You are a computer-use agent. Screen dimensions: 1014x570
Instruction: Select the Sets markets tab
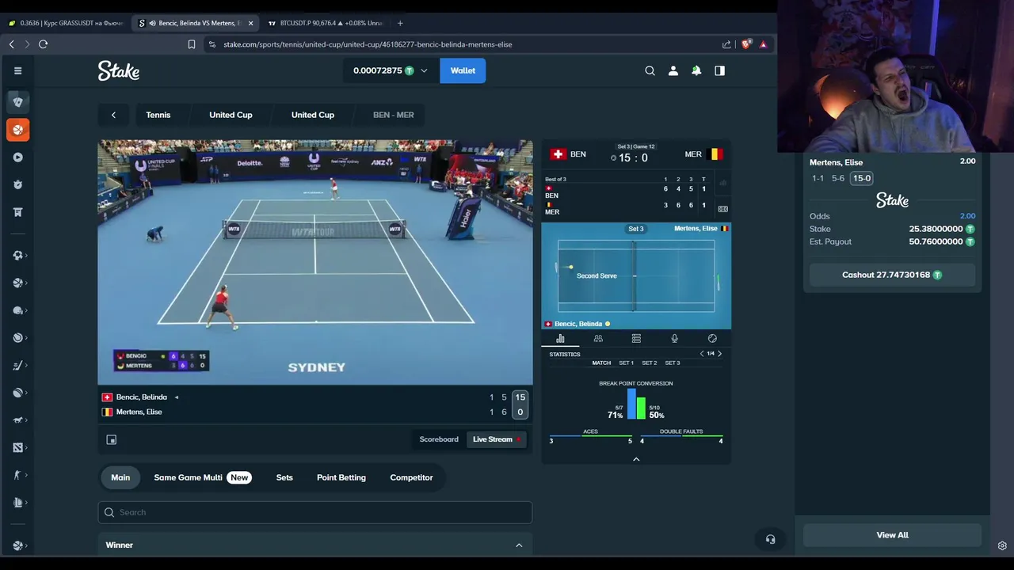click(x=284, y=477)
